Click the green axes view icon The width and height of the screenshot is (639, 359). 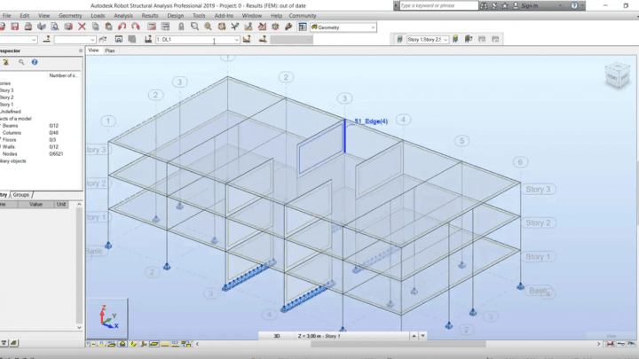click(x=234, y=27)
